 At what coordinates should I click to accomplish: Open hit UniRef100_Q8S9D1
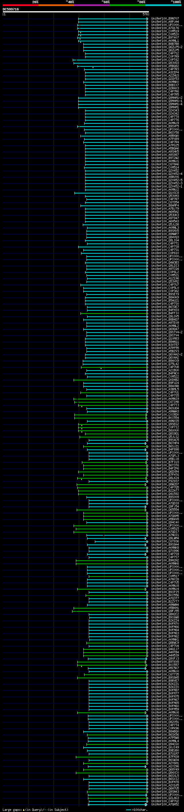(x=165, y=434)
